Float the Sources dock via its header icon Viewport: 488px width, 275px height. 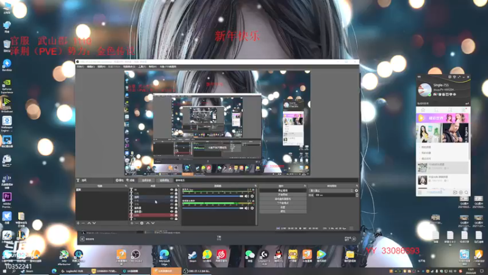tap(178, 186)
